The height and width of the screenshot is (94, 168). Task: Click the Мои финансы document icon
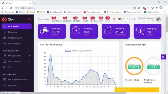coord(5,56)
